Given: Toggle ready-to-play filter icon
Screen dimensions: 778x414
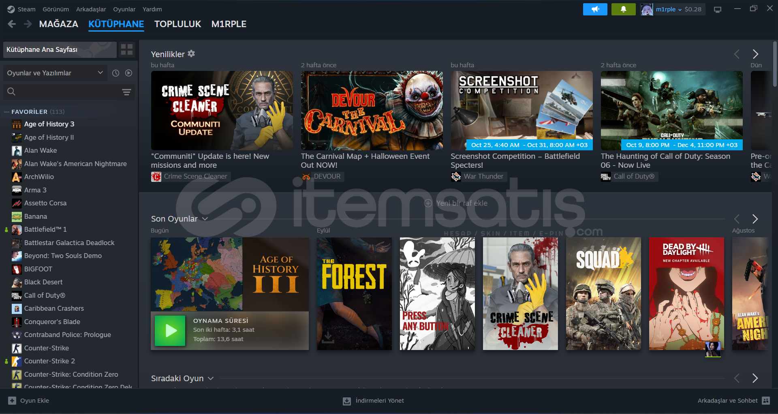Looking at the screenshot, I should coord(129,73).
